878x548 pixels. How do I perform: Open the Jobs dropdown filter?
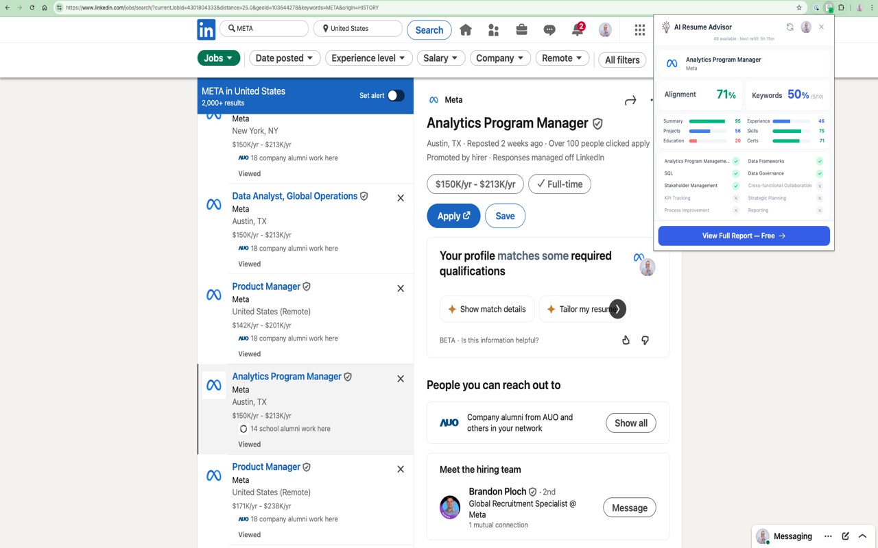coord(219,58)
